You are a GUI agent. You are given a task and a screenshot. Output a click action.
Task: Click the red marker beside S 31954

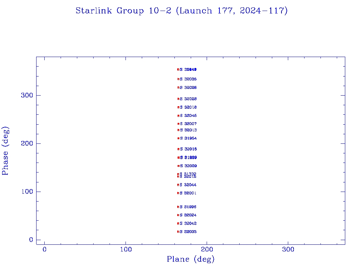pyautogui.click(x=179, y=138)
